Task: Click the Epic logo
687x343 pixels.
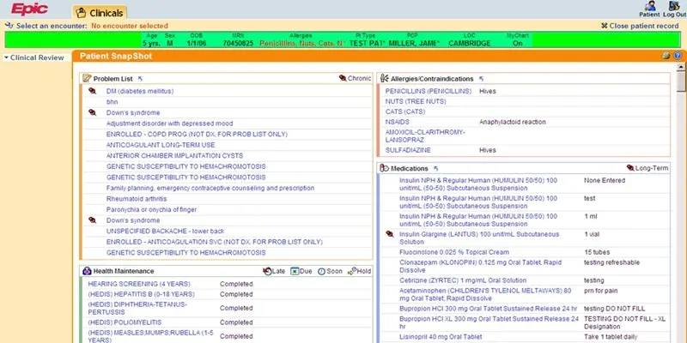Action: pos(29,9)
